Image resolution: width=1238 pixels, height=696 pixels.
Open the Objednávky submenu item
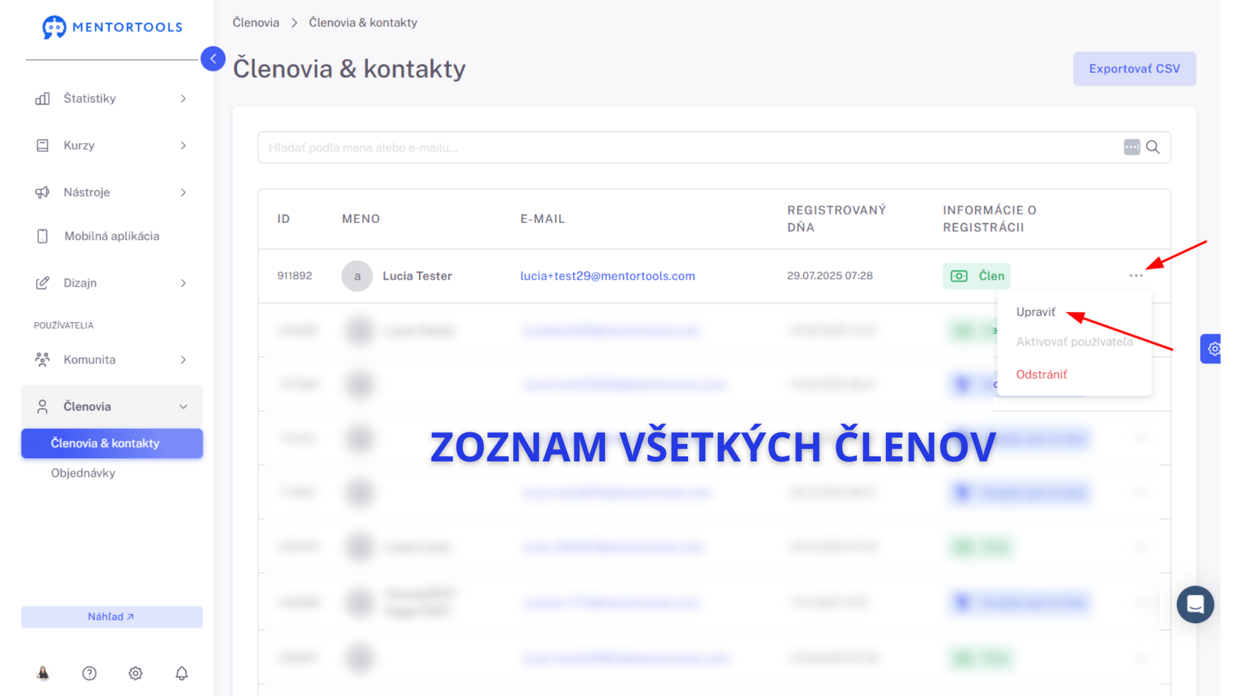pyautogui.click(x=83, y=473)
